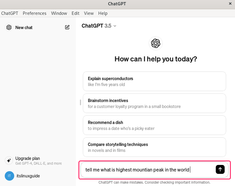Choose the Recommend a dish prompt

click(x=154, y=125)
